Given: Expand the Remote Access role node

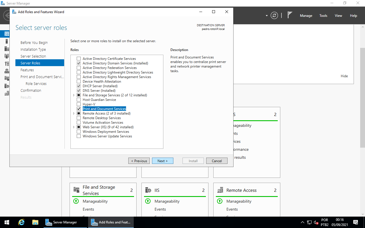Looking at the screenshot, I should click(x=74, y=113).
